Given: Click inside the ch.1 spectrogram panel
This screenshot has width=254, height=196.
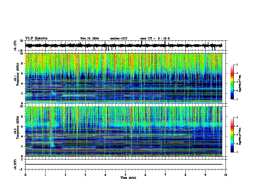Looking at the screenshot, I should click(123, 78).
